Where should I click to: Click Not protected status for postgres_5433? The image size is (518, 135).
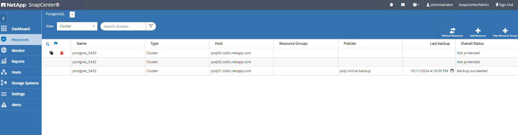(468, 53)
